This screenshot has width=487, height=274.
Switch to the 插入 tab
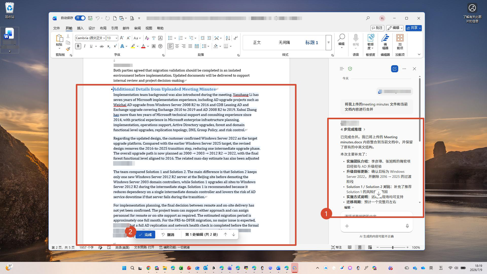pos(80,28)
